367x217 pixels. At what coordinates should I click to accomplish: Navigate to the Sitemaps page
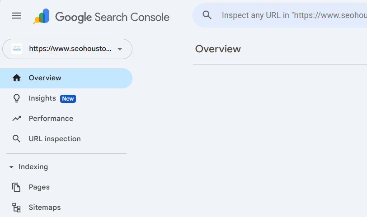pos(44,208)
